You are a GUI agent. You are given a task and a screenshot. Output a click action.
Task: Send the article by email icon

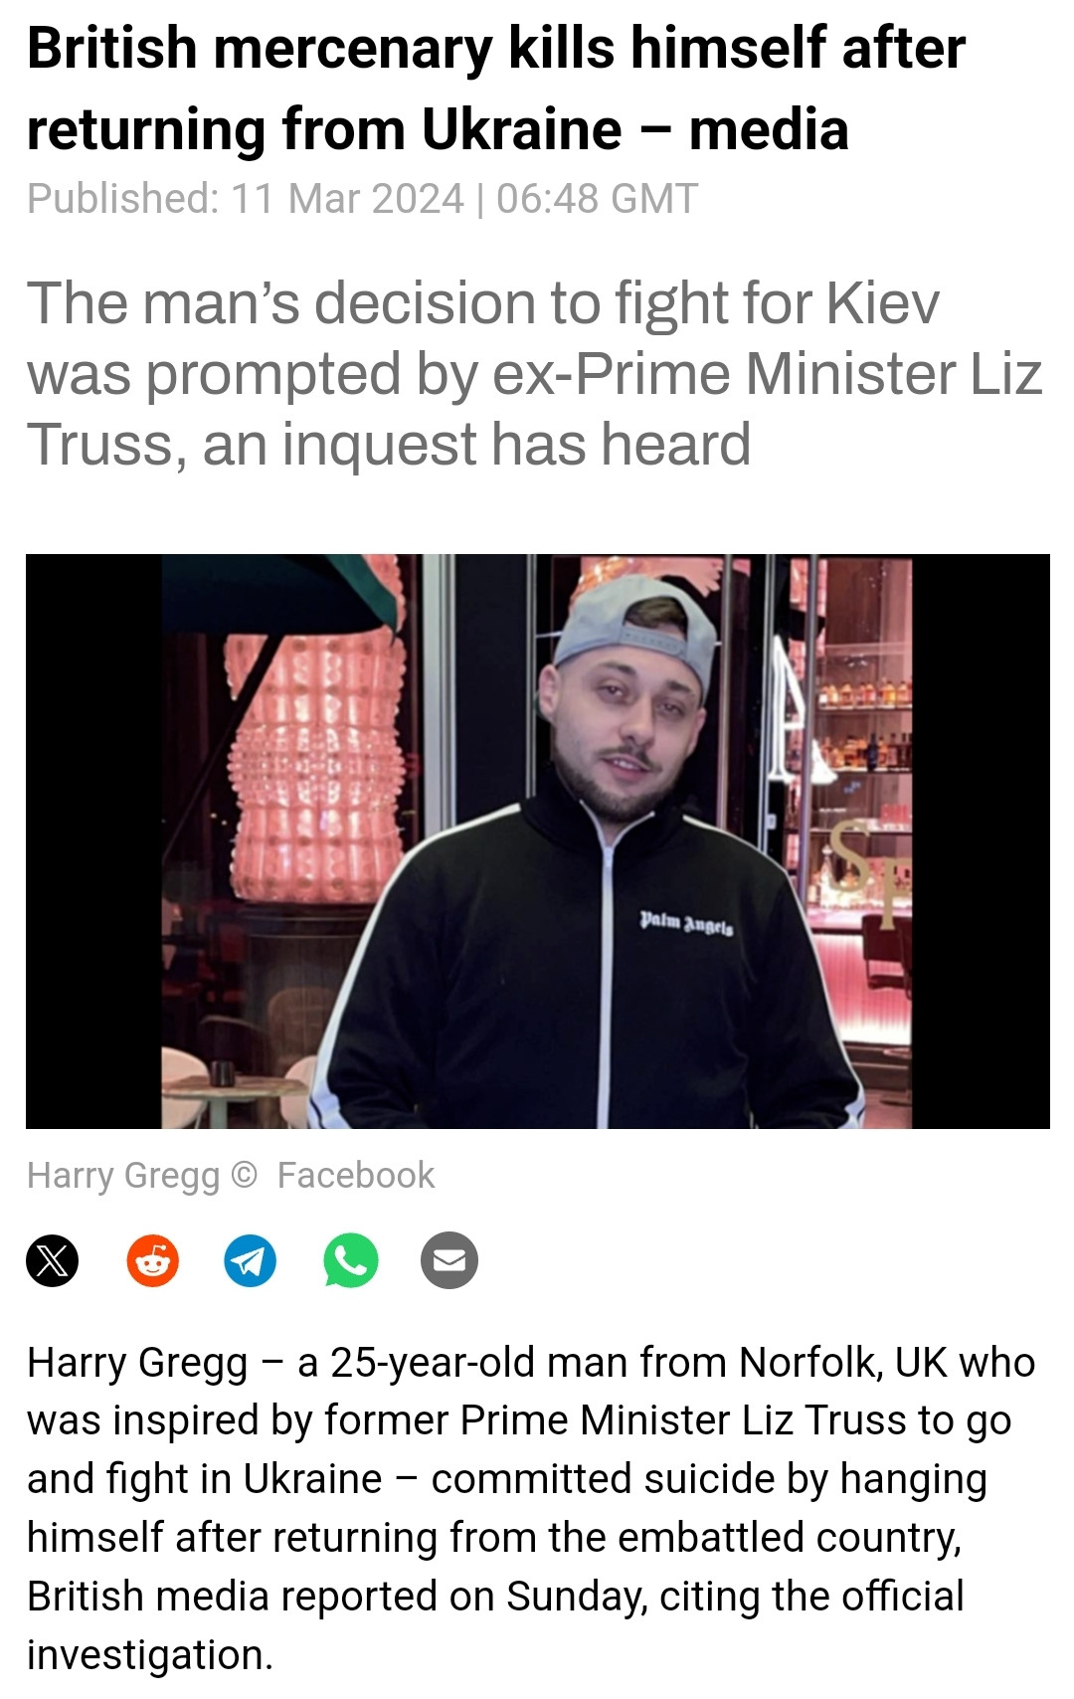tap(449, 1260)
